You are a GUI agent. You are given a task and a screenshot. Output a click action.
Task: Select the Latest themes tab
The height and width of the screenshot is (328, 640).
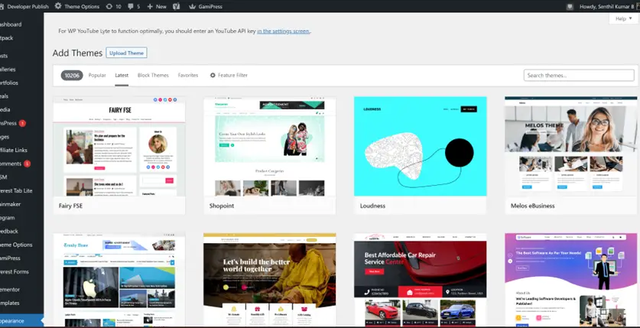[122, 76]
